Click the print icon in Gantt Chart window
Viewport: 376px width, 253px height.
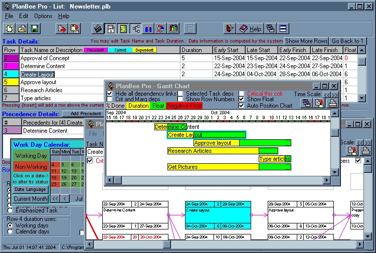[x=332, y=103]
